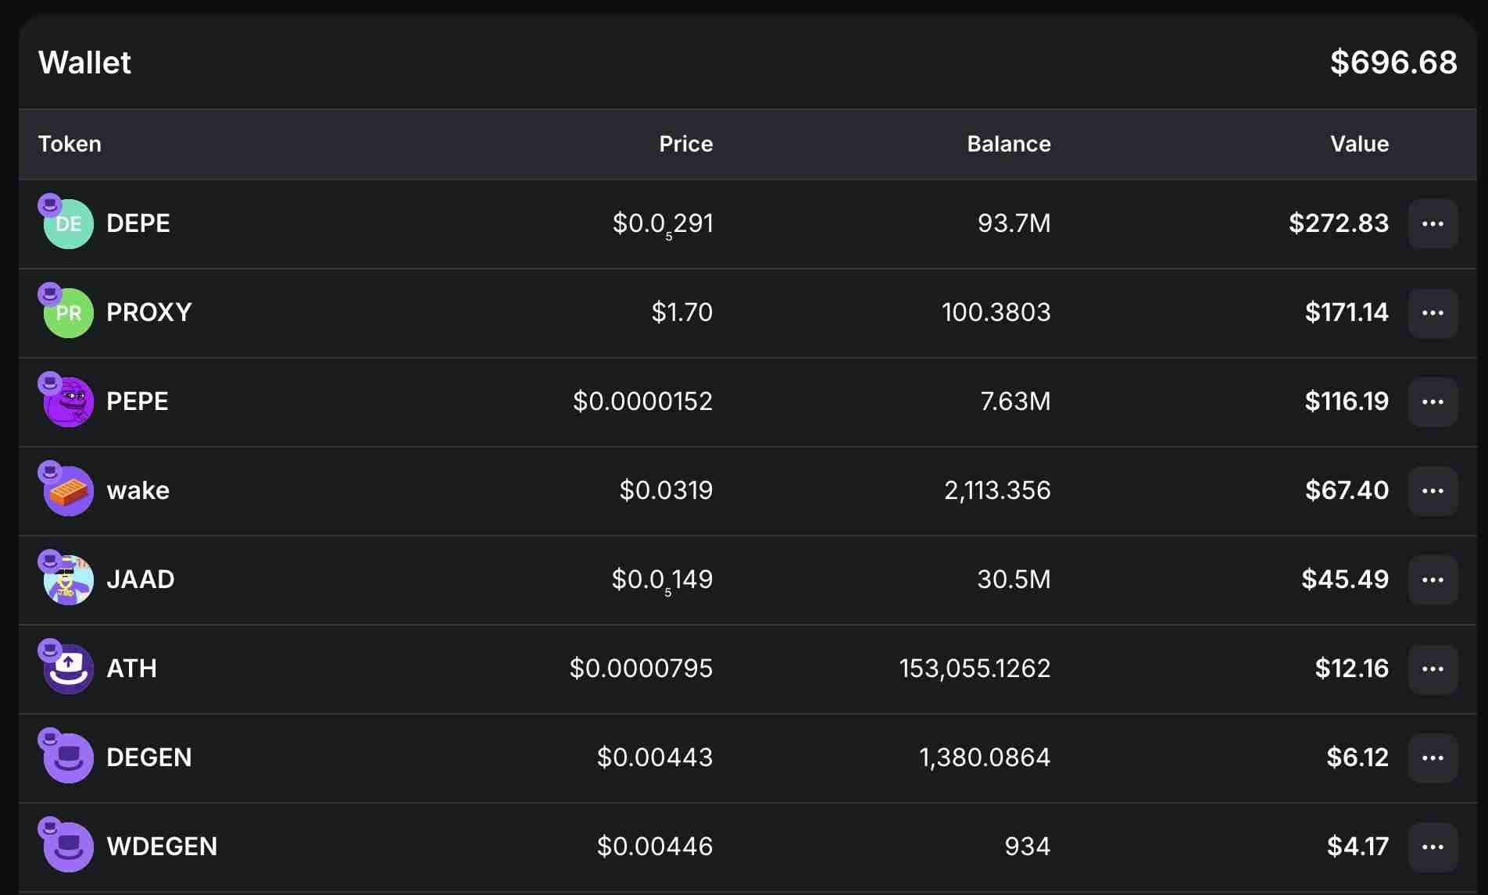Expand the three-dot menu for PEPE
The width and height of the screenshot is (1488, 895).
pos(1433,402)
